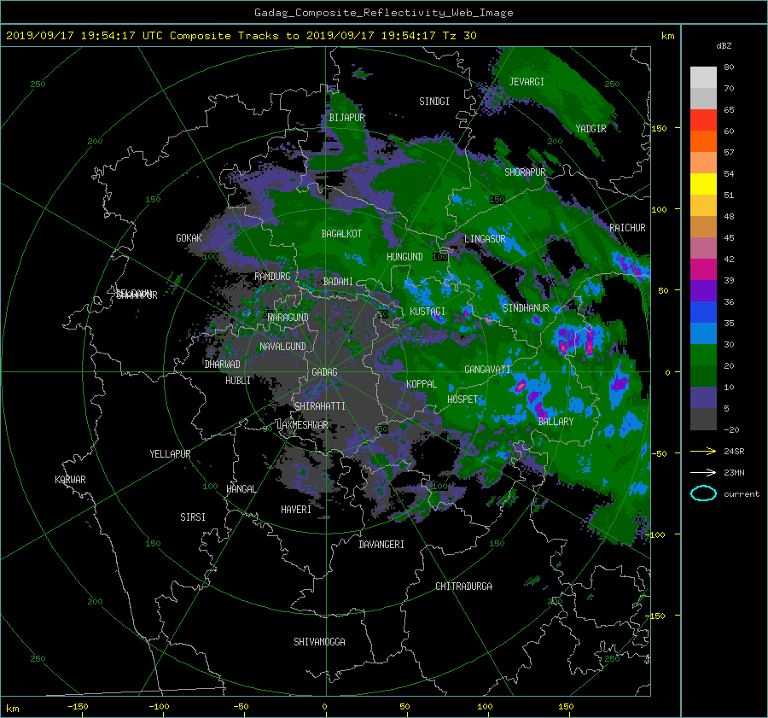Click the RAICHUR city label
Image resolution: width=768 pixels, height=718 pixels.
627,228
